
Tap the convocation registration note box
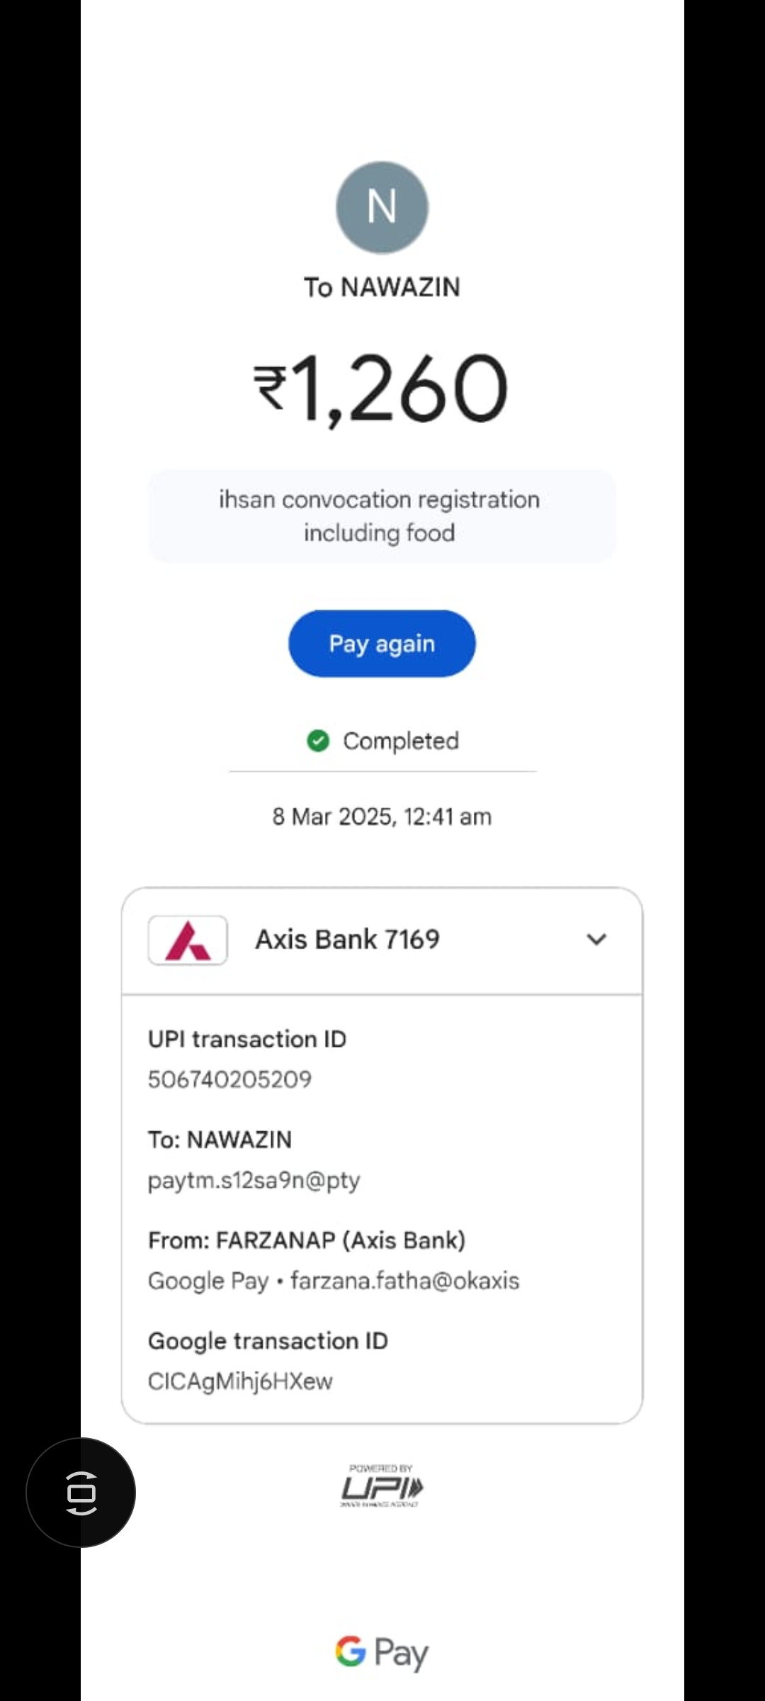[x=381, y=516]
